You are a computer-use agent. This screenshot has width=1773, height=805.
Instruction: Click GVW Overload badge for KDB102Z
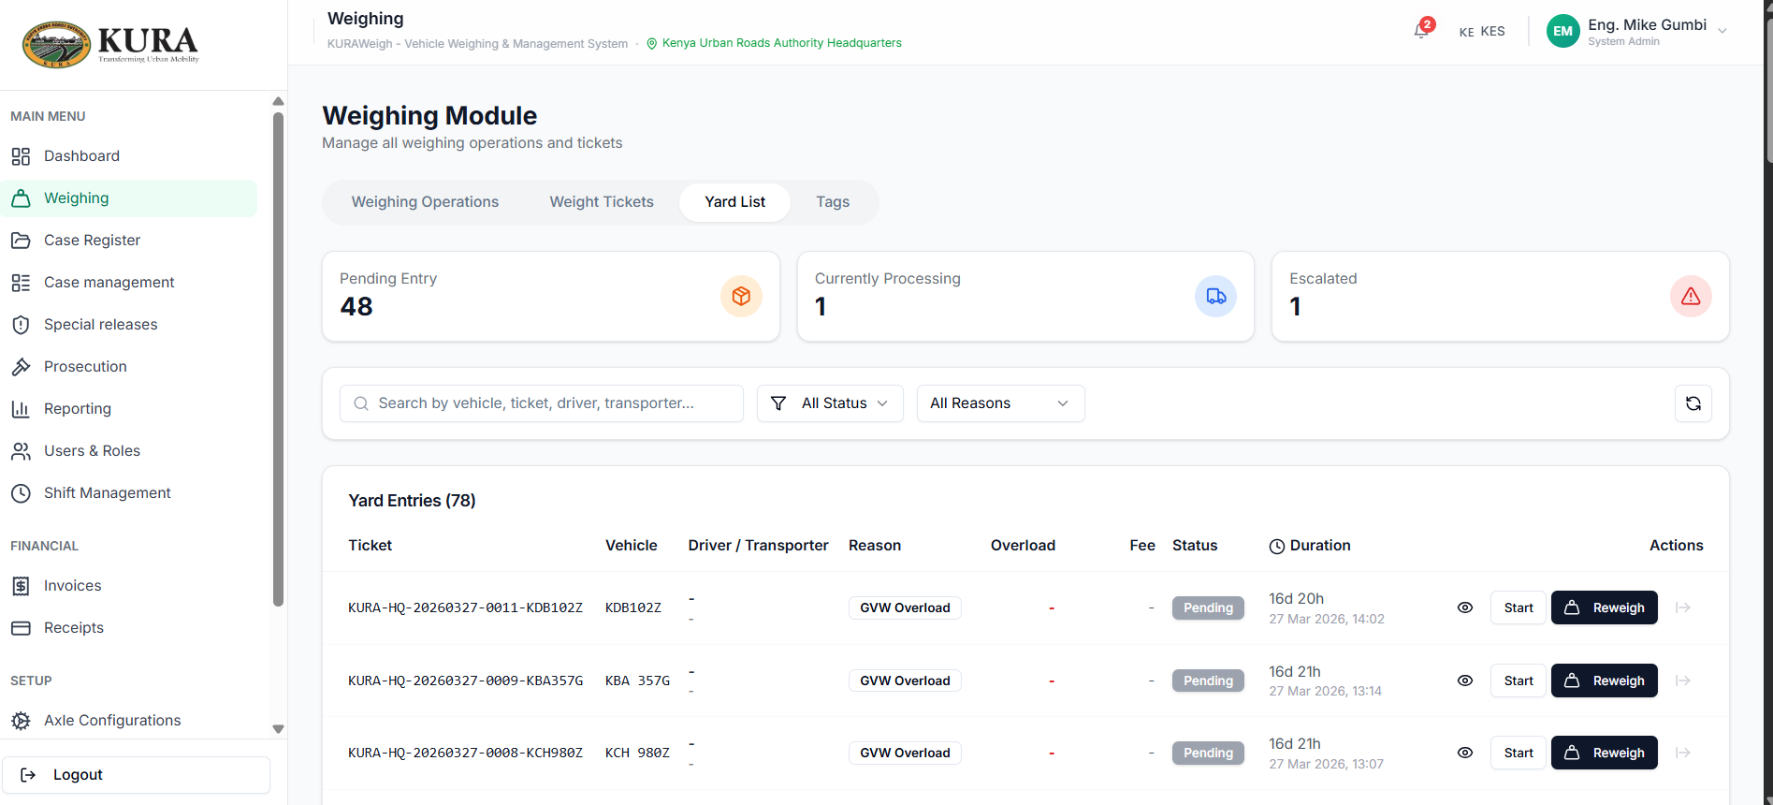tap(905, 607)
